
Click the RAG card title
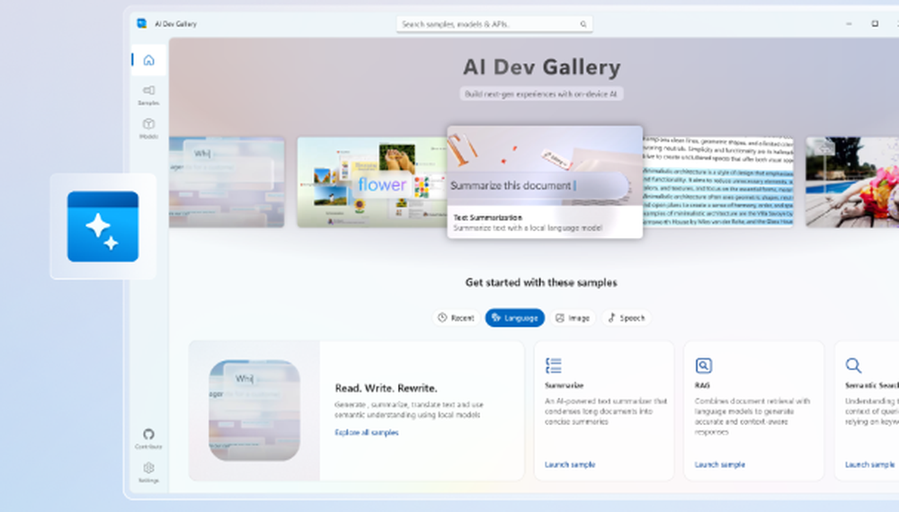[x=702, y=385]
